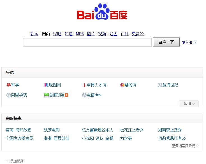
Task: Click the 导航 panel header
Action: click(x=102, y=72)
